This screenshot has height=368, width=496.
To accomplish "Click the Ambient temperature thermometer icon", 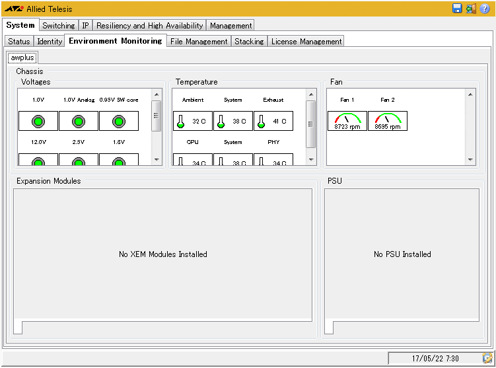I will click(181, 122).
